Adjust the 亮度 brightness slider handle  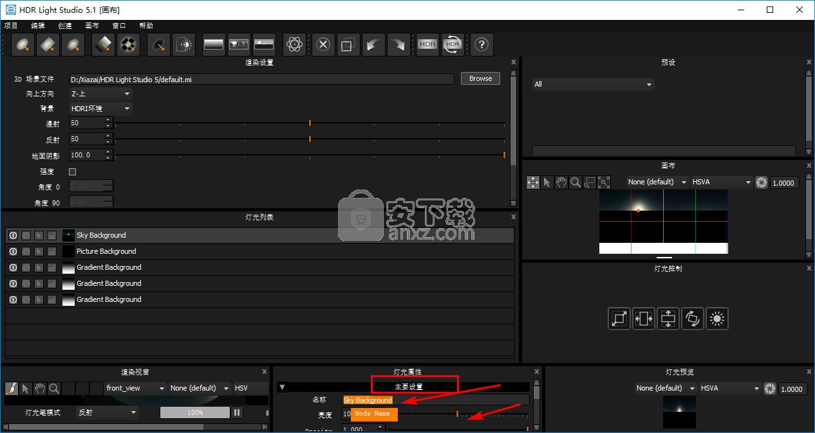(x=457, y=414)
